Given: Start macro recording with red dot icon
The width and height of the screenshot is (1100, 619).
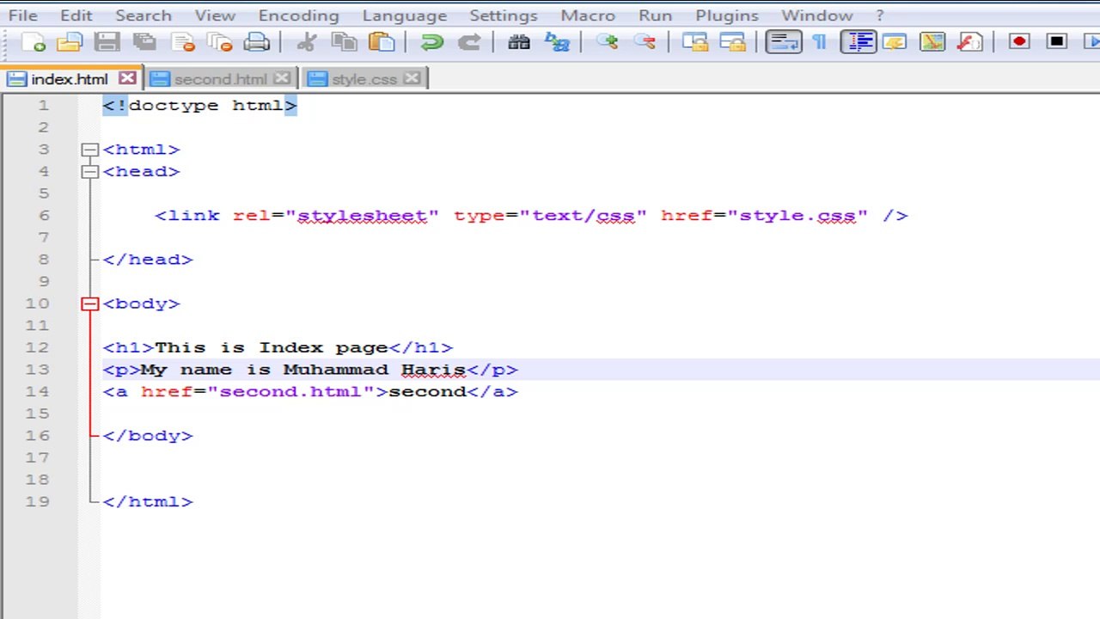Looking at the screenshot, I should pyautogui.click(x=1019, y=42).
